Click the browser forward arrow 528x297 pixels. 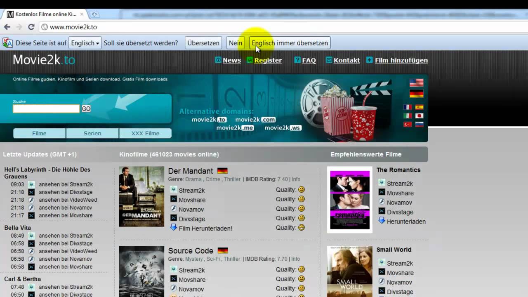19,27
